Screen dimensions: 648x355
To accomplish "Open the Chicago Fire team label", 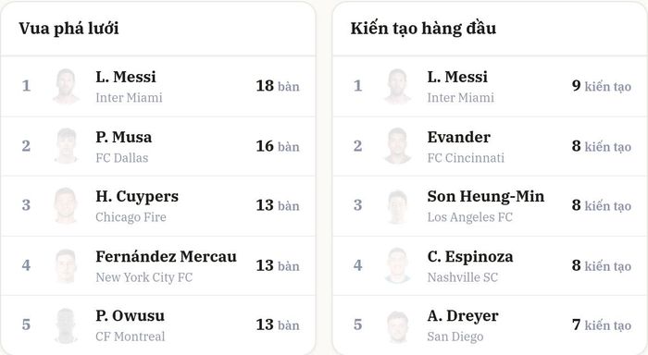I will pyautogui.click(x=131, y=217).
